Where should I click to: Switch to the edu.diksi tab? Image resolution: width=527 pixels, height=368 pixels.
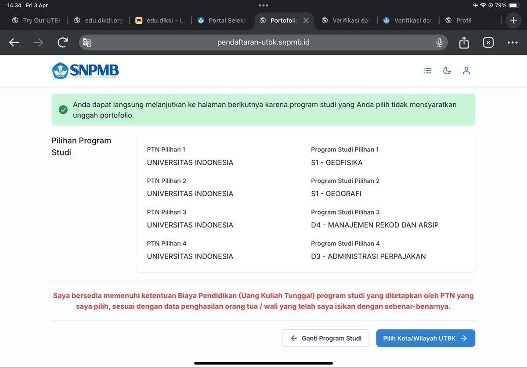coord(160,20)
